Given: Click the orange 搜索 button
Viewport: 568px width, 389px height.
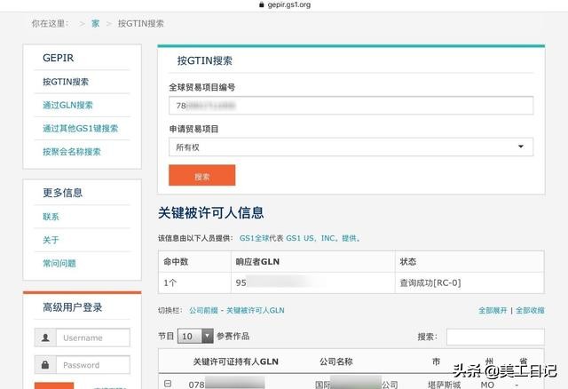Looking at the screenshot, I should [x=201, y=176].
